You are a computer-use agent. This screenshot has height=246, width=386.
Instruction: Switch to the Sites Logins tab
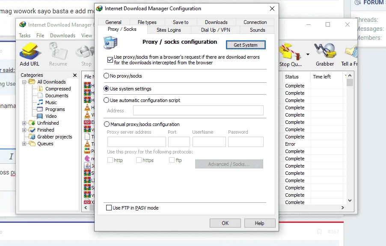point(169,30)
